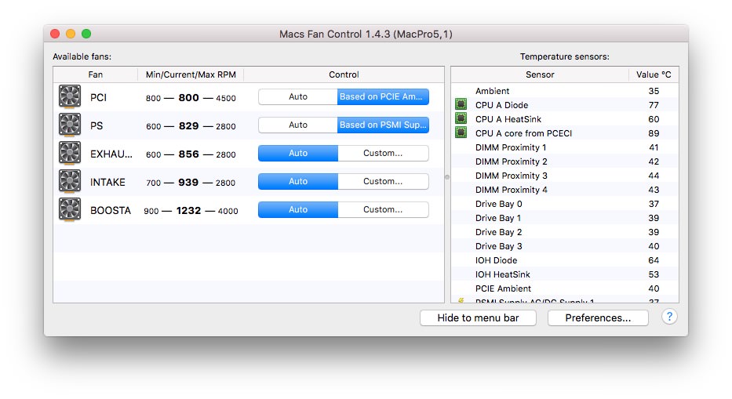Select the DIMM Proximity 2 row
The width and height of the screenshot is (732, 399).
565,161
